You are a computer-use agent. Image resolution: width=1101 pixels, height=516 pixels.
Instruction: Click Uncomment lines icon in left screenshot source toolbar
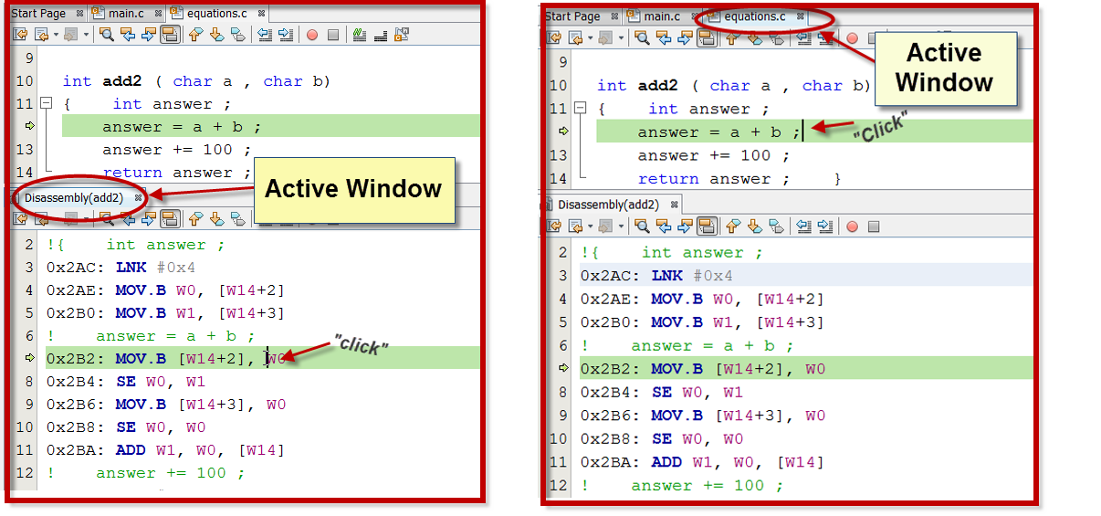click(380, 35)
